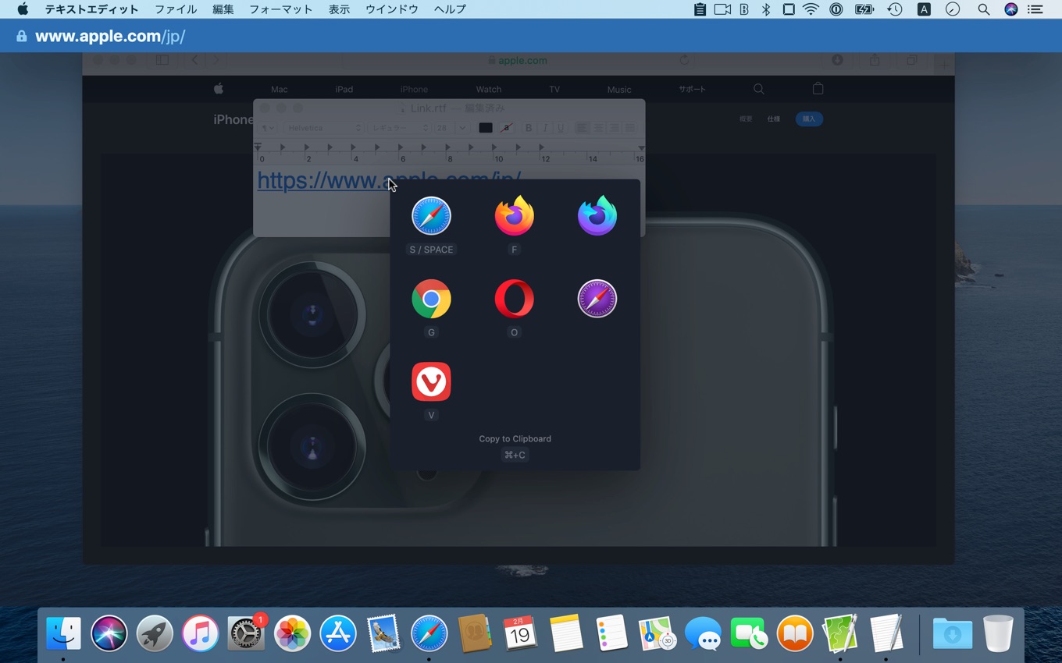Open the 編集 menu

223,9
